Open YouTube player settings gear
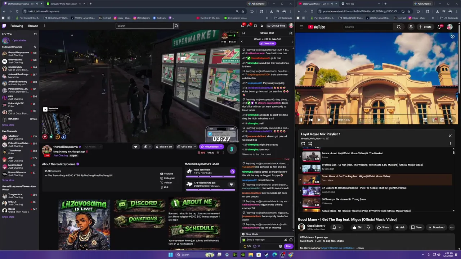This screenshot has height=259, width=461. click(x=434, y=120)
